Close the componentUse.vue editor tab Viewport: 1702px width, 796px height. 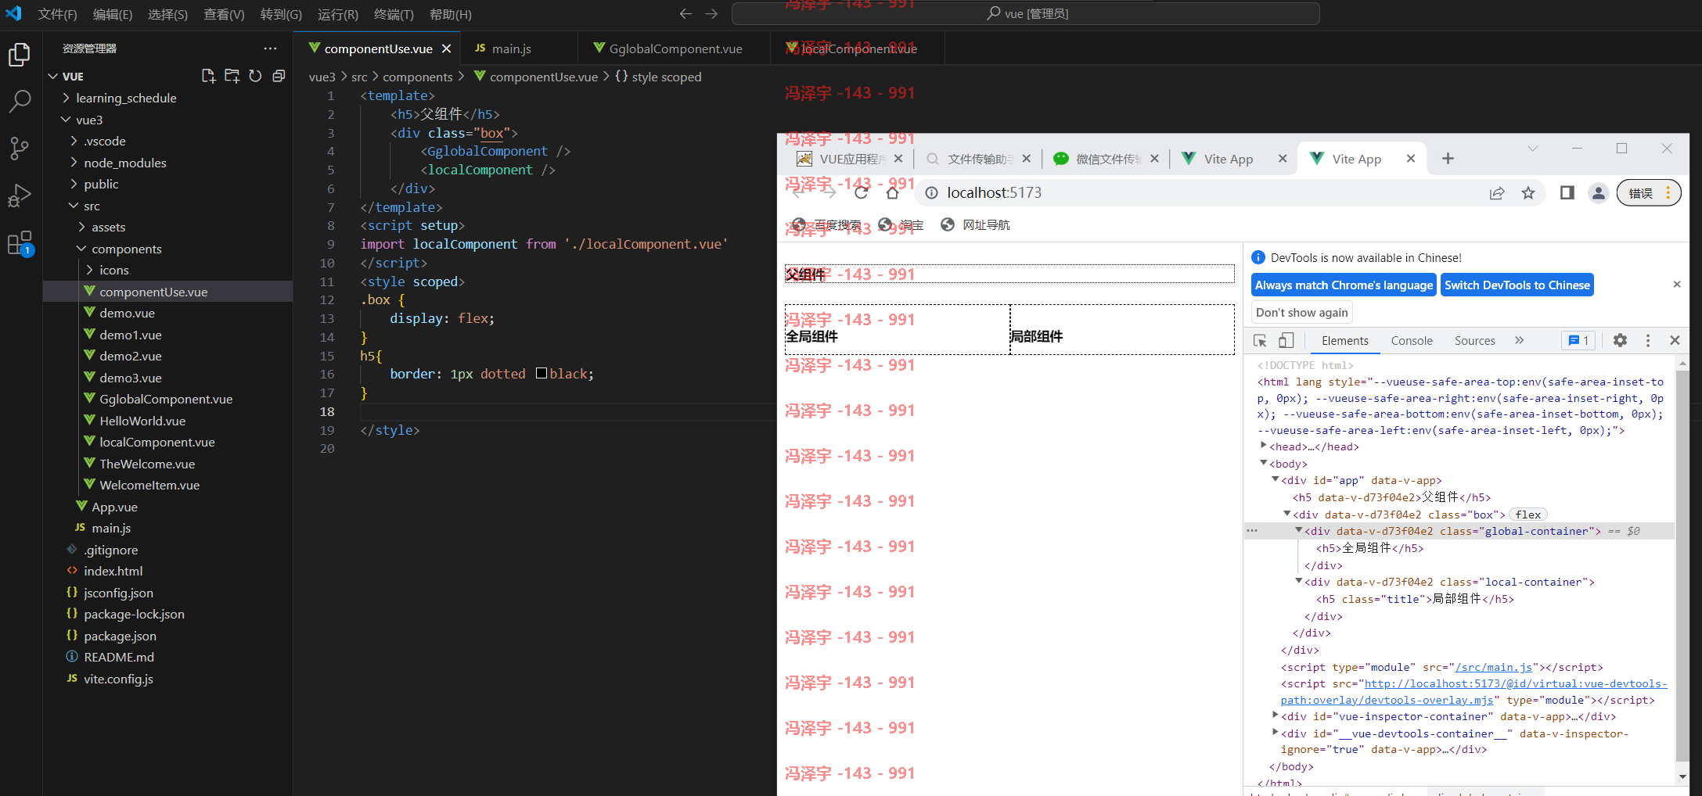point(447,48)
